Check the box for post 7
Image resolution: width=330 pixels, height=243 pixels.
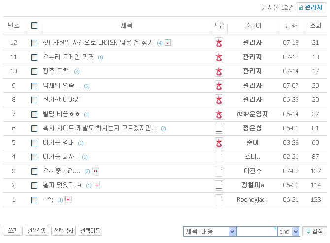[34, 114]
